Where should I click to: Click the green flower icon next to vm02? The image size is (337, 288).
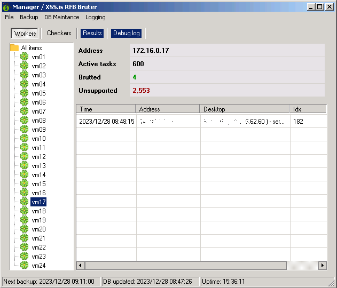[24, 66]
